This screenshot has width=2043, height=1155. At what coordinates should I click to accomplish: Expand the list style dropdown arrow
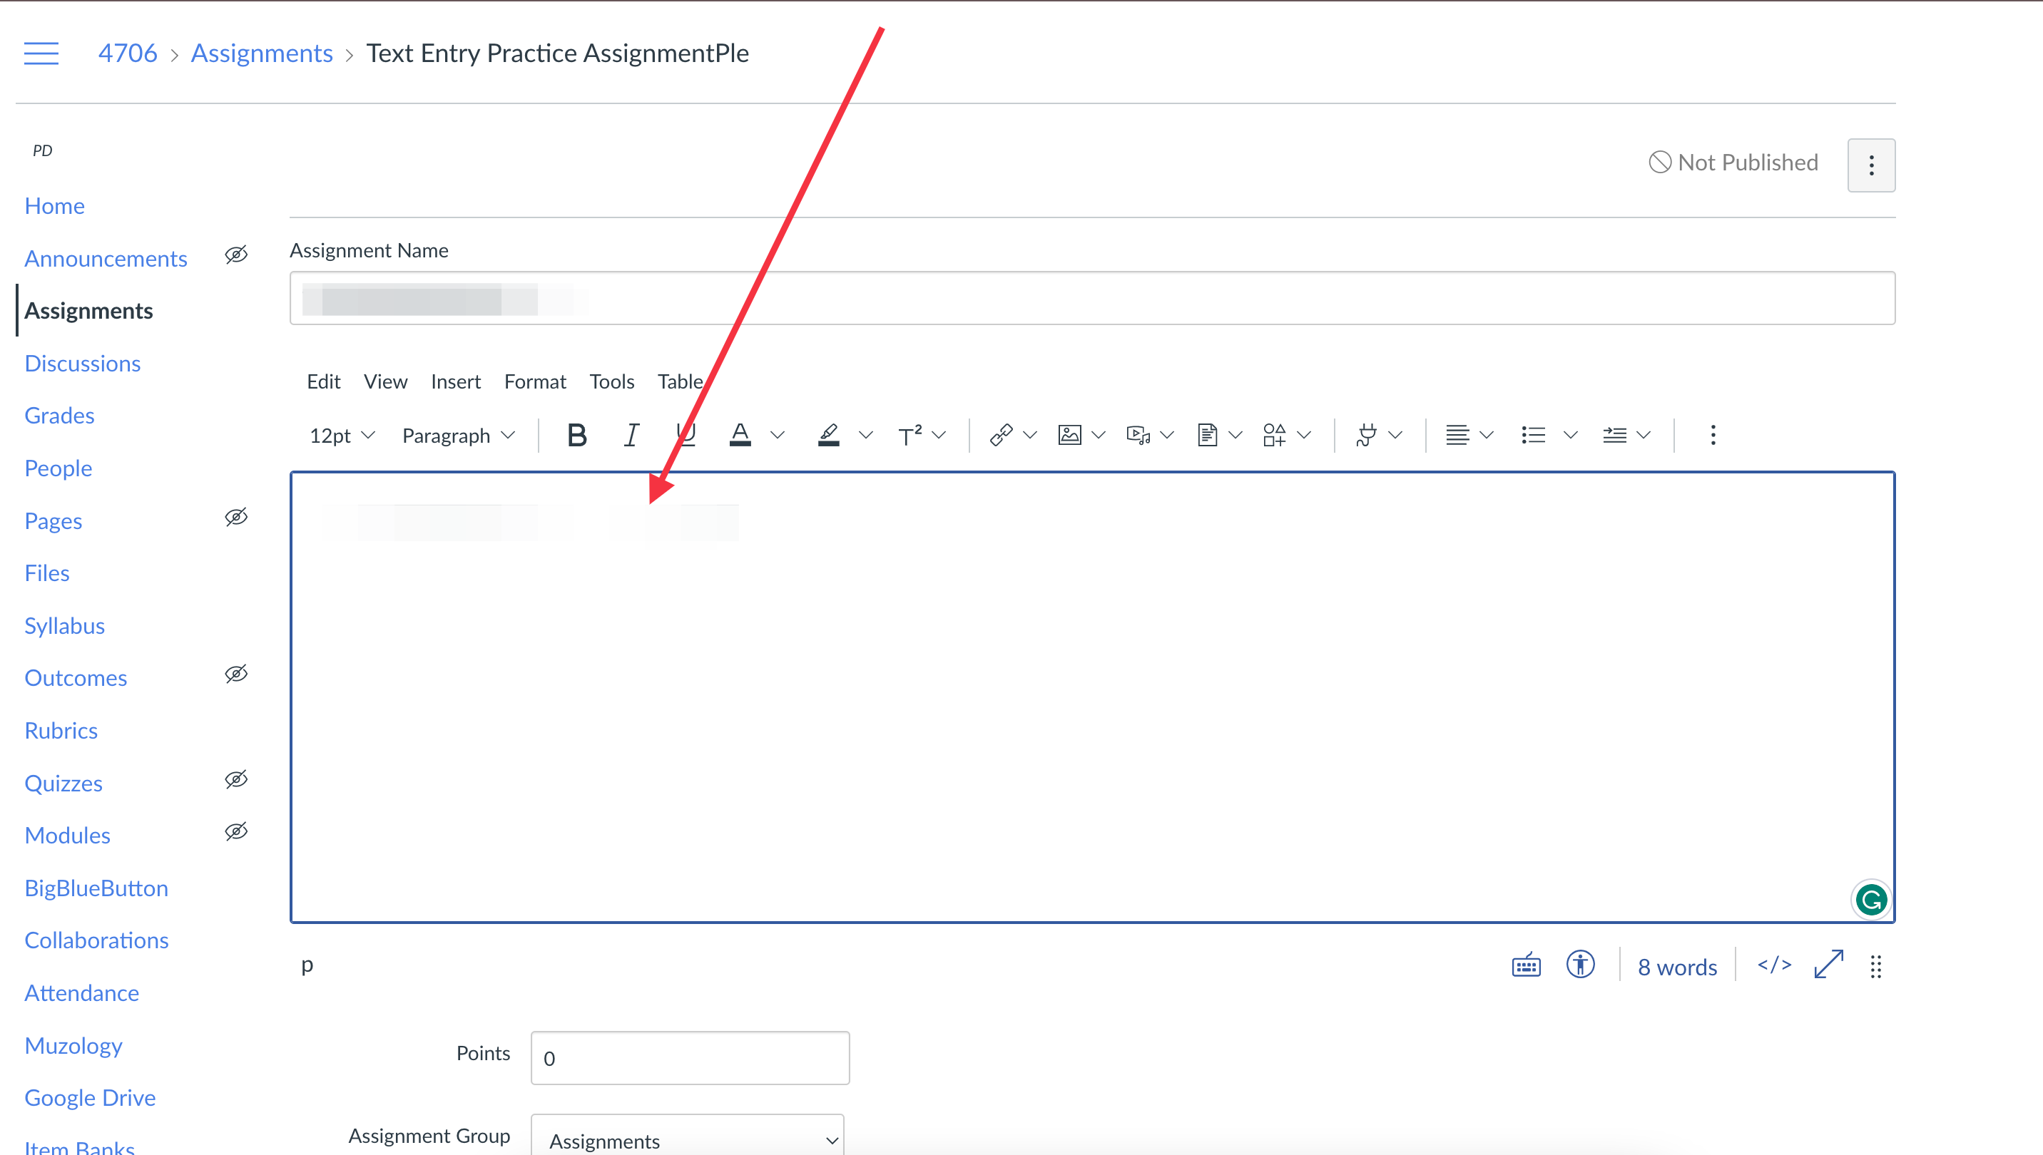pos(1570,436)
